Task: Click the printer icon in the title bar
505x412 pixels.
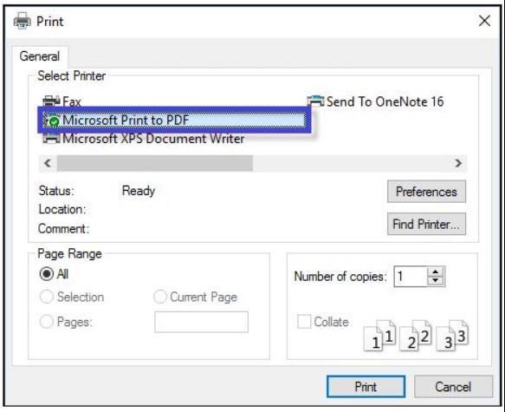Action: (x=22, y=21)
